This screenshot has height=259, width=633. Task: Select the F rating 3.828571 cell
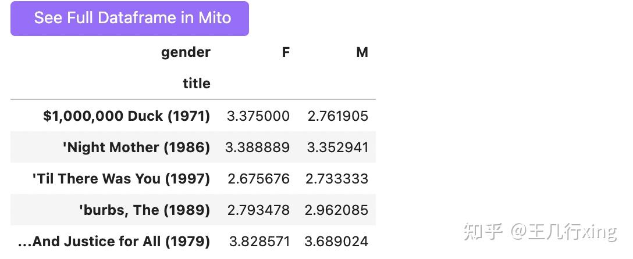258,242
